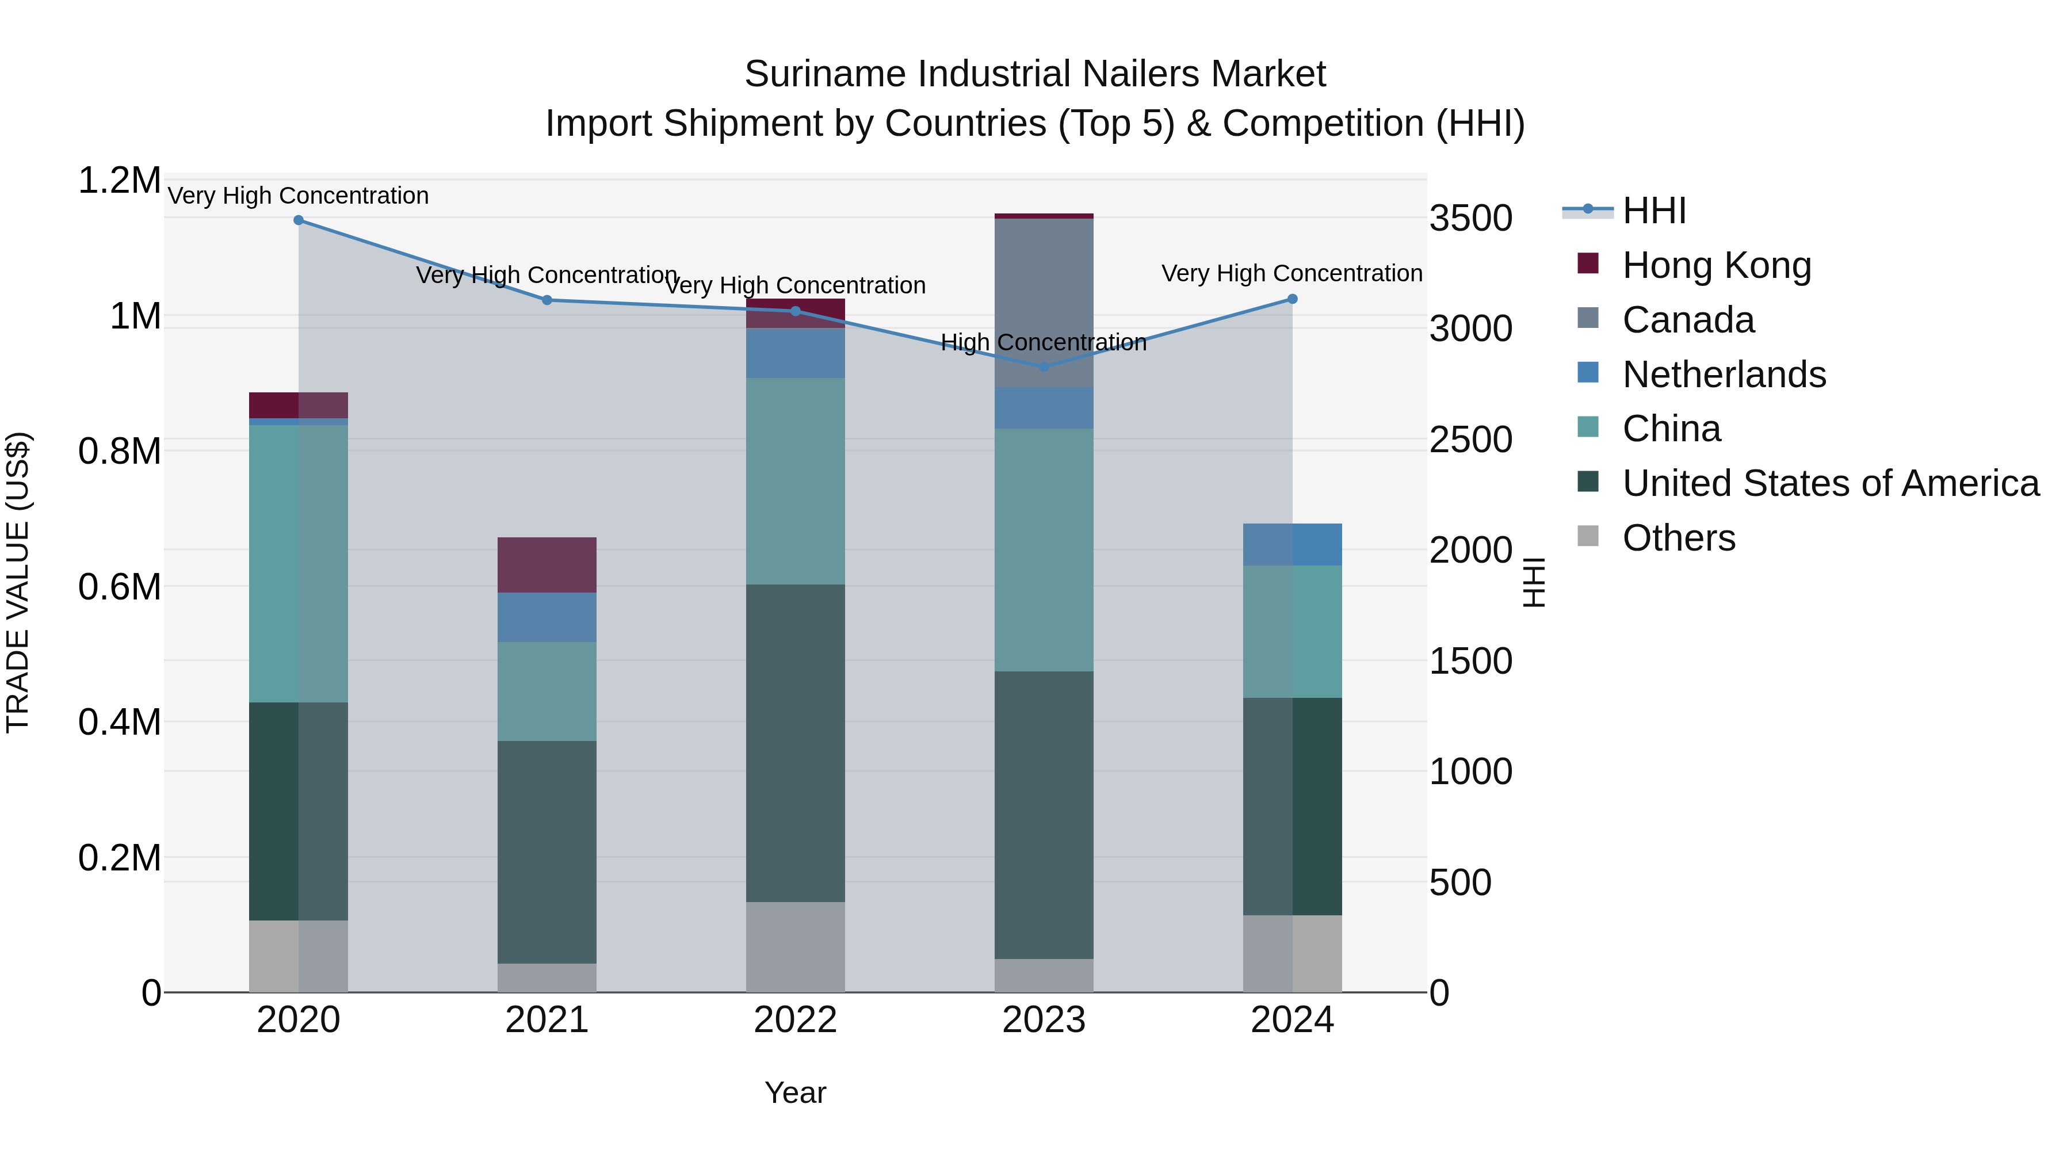Click the Netherlands blue legend swatch
The image size is (2071, 1165).
[x=1588, y=372]
